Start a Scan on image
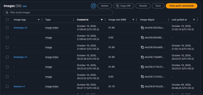The width and height of the screenshot is (203, 95). pyautogui.click(x=158, y=6)
